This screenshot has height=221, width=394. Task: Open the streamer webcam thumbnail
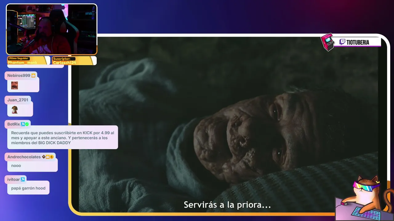click(x=52, y=29)
